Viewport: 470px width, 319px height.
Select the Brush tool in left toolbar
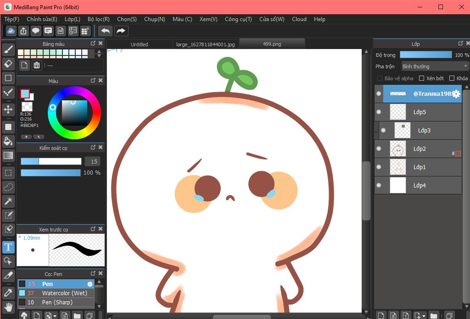click(8, 49)
